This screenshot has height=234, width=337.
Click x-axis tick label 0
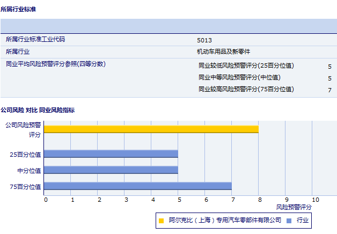click(x=46, y=200)
